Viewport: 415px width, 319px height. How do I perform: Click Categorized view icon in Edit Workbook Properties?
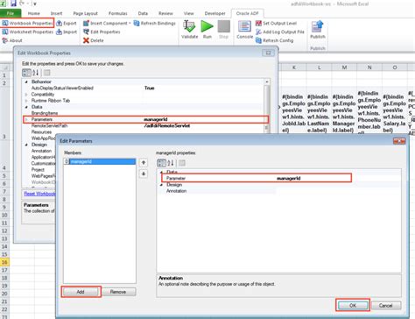tap(26, 73)
